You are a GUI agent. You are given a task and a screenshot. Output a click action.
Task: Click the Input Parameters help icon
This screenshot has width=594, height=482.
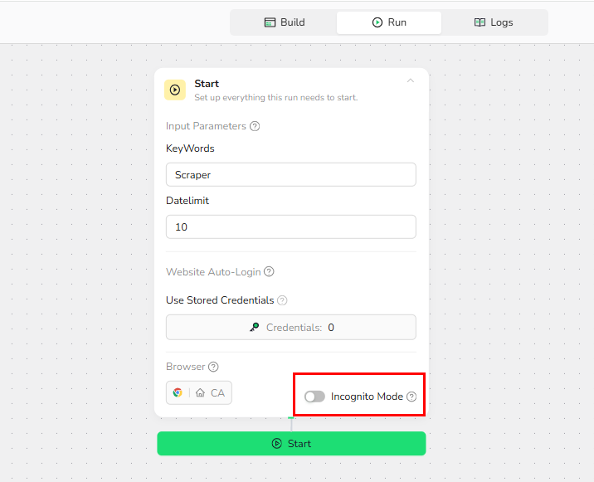pyautogui.click(x=255, y=126)
